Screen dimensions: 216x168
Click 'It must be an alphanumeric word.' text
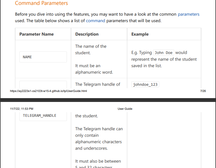tap(94, 69)
